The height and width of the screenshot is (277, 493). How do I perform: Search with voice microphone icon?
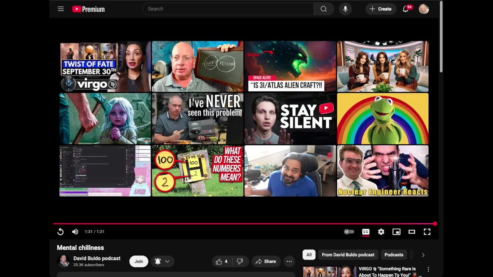point(345,9)
